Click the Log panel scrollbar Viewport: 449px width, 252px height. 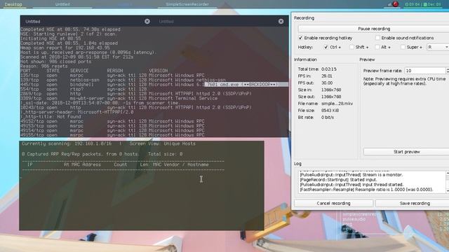(x=448, y=182)
